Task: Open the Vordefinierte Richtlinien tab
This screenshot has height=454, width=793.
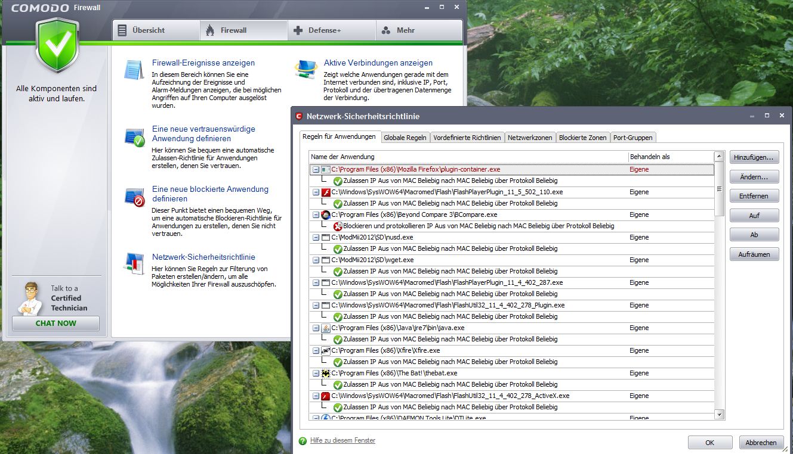Action: [x=467, y=138]
